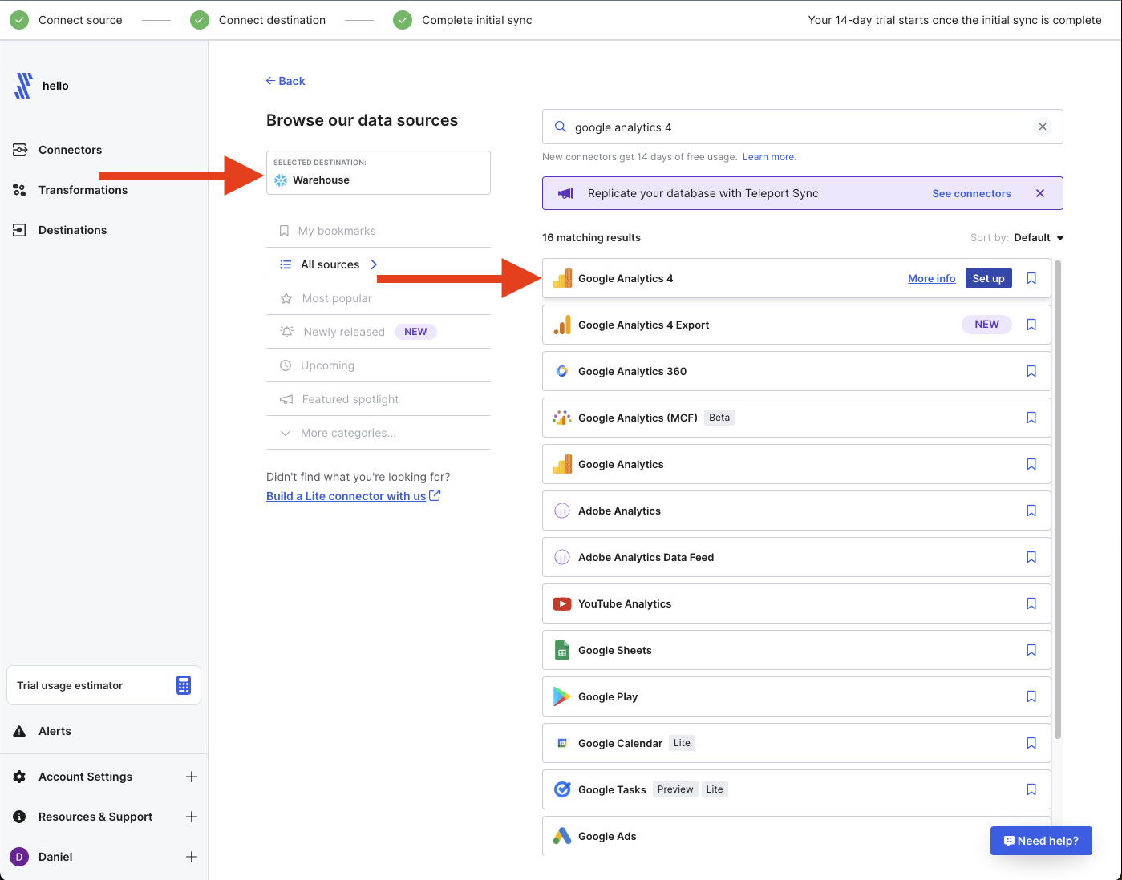Click Set up for Google Analytics 4
The width and height of the screenshot is (1122, 880).
click(x=988, y=278)
